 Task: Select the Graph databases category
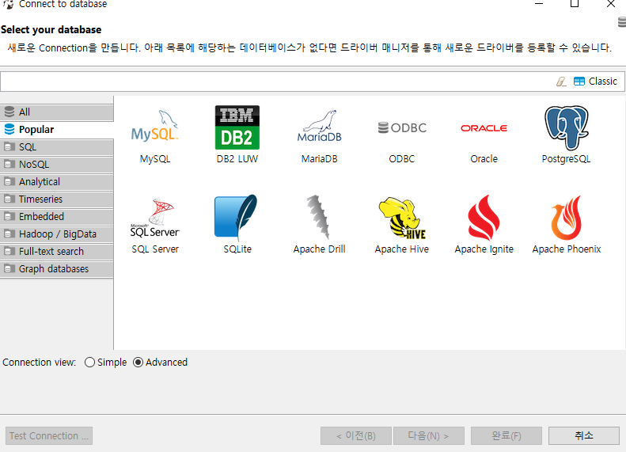click(57, 268)
